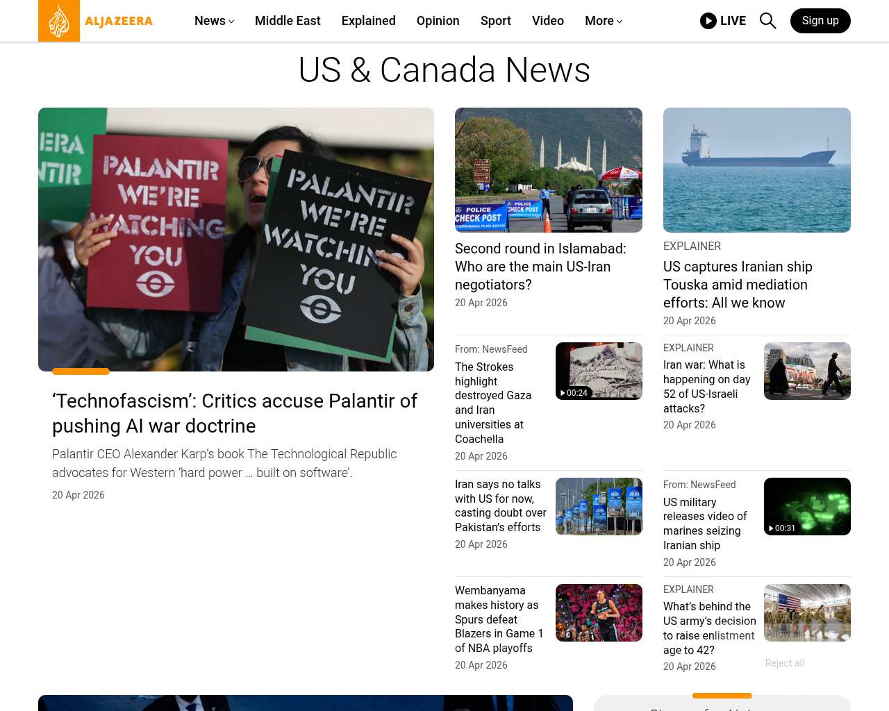This screenshot has height=711, width=889.
Task: Open the US army enlistment thumbnail
Action: [x=807, y=612]
